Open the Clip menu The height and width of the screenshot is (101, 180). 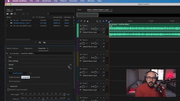pyautogui.click(x=56, y=1)
